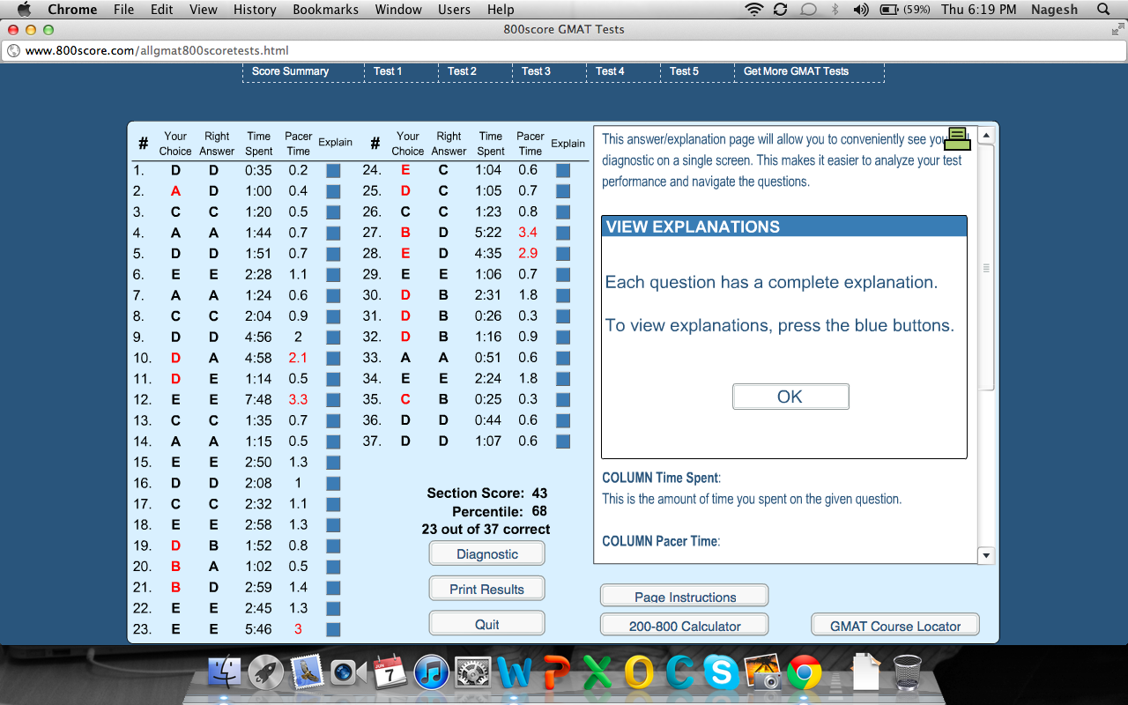View the explanation for question 19
This screenshot has width=1128, height=705.
(x=333, y=545)
